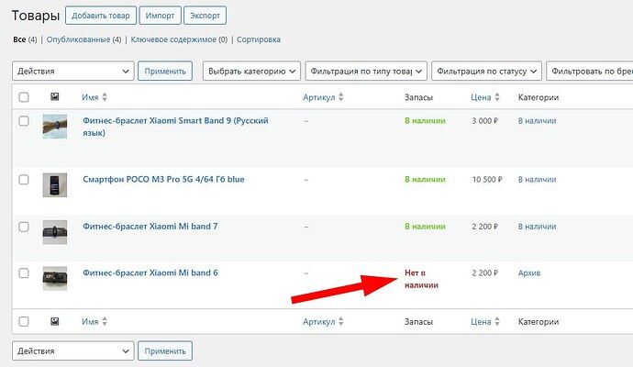Click the top Применить button

pyautogui.click(x=165, y=71)
